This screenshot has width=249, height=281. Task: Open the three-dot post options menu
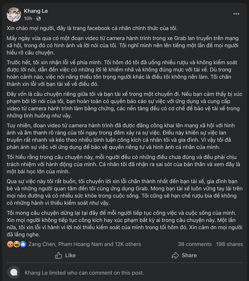(236, 14)
